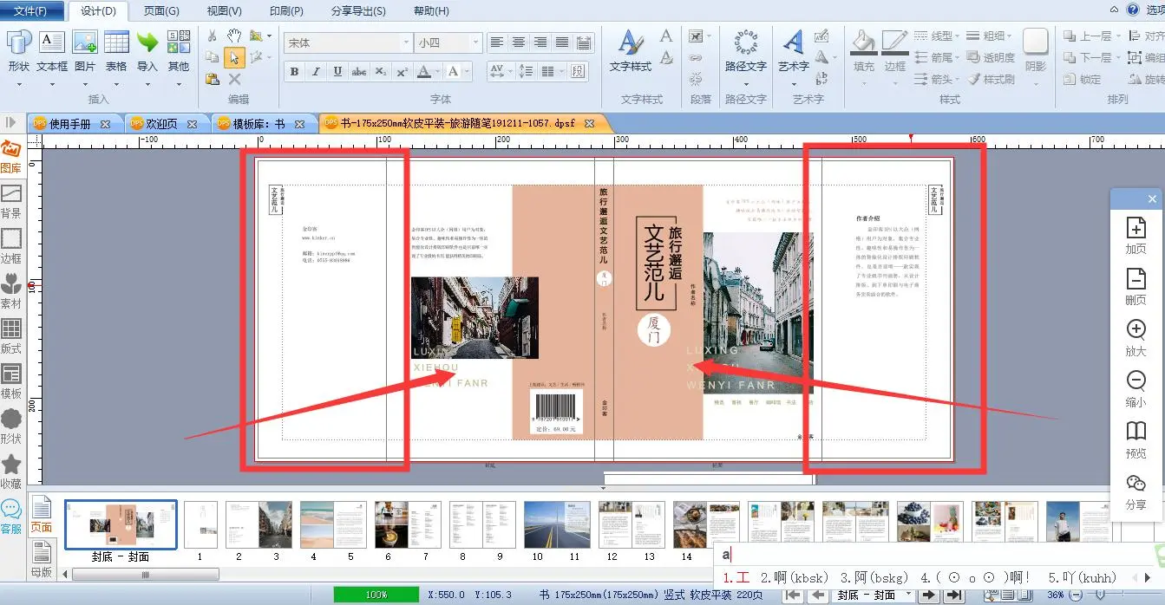Click the 文字样式 text style button
Image resolution: width=1165 pixels, height=605 pixels.
point(631,50)
